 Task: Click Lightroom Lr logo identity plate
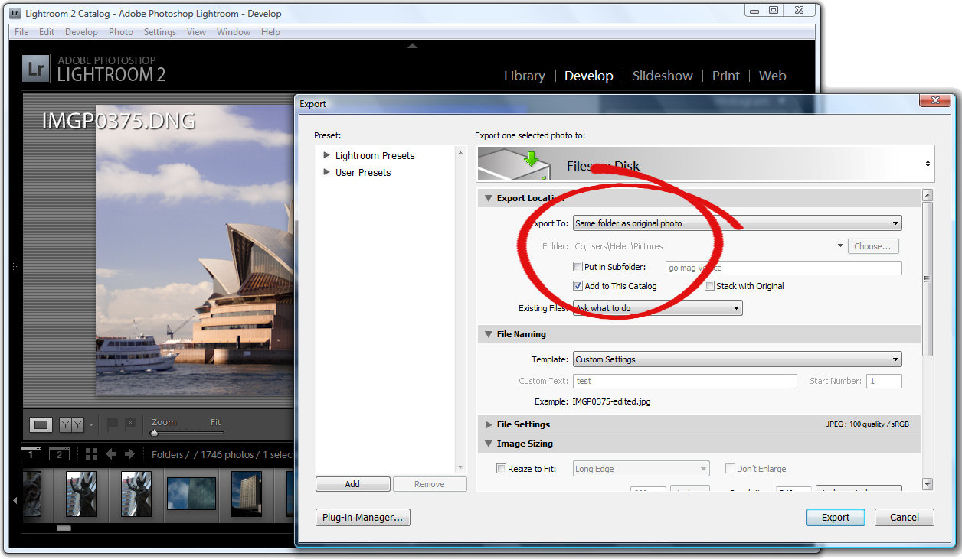coord(35,68)
